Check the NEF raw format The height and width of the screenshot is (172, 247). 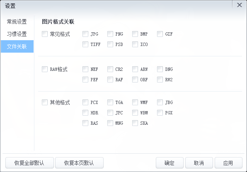point(85,69)
